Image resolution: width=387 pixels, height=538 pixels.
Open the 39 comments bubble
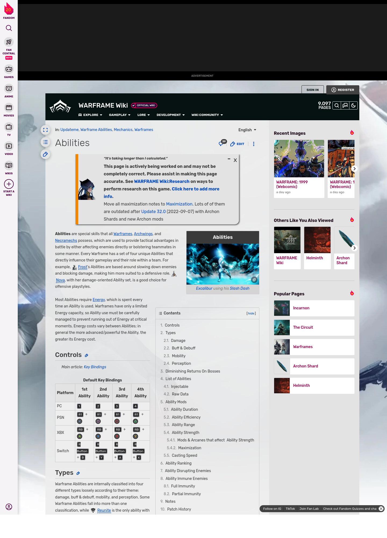(222, 143)
